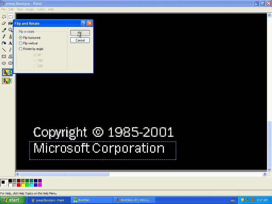
Task: Open the View menu
Action: pyautogui.click(x=20, y=9)
